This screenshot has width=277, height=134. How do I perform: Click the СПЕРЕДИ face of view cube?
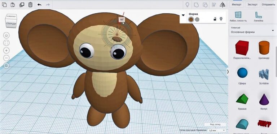coord(11,24)
